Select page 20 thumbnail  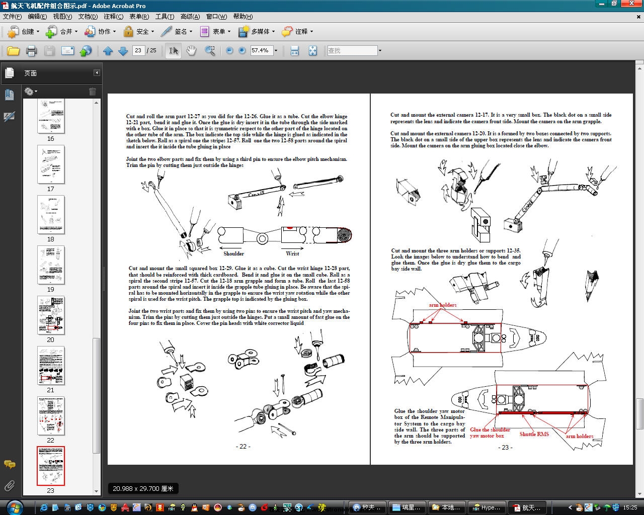click(51, 315)
